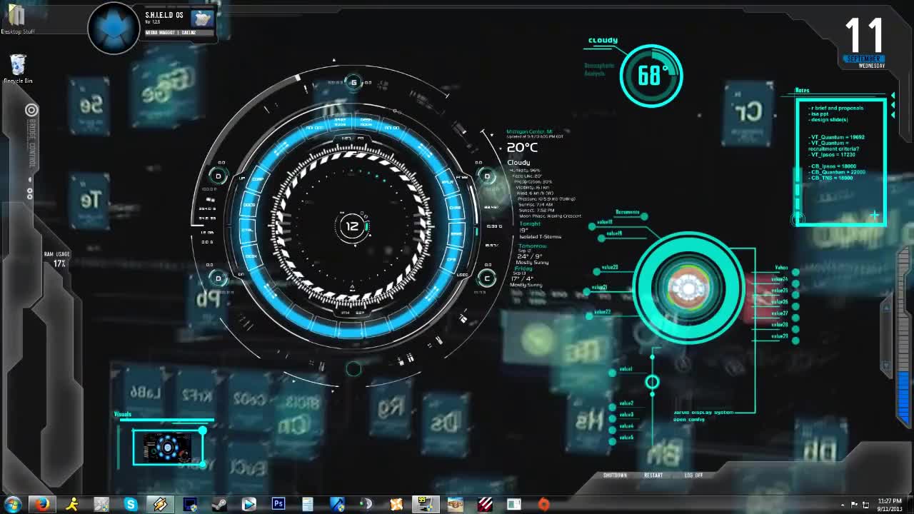
Task: Click the S.H.I.E.L.D OS logo
Action: (x=113, y=27)
